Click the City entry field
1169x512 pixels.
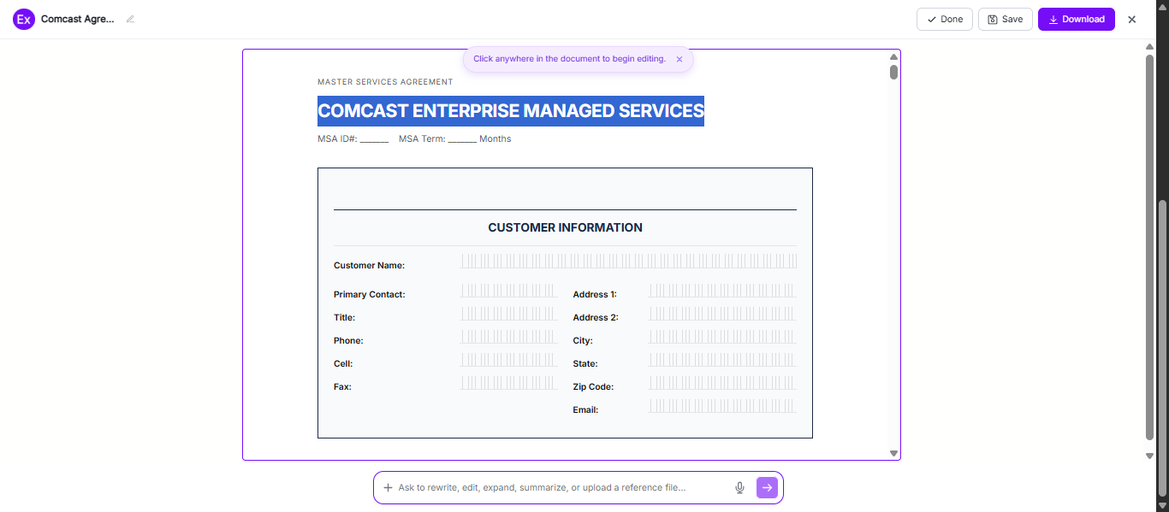pyautogui.click(x=723, y=337)
